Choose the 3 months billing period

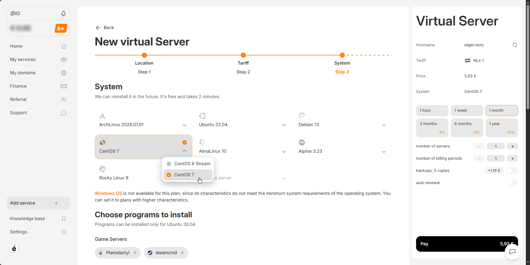432,128
